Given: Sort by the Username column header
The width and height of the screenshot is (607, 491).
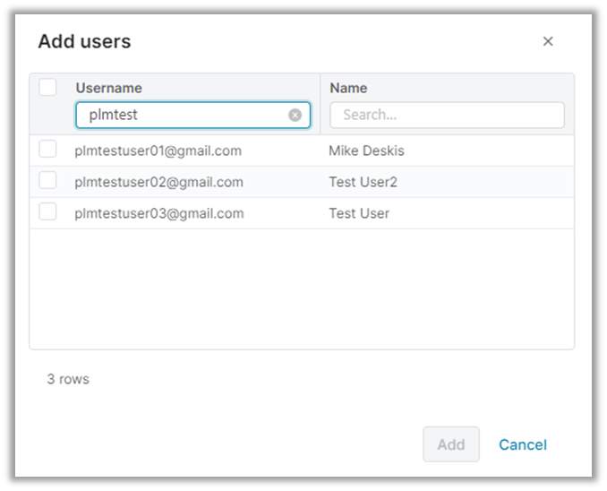Looking at the screenshot, I should 108,88.
